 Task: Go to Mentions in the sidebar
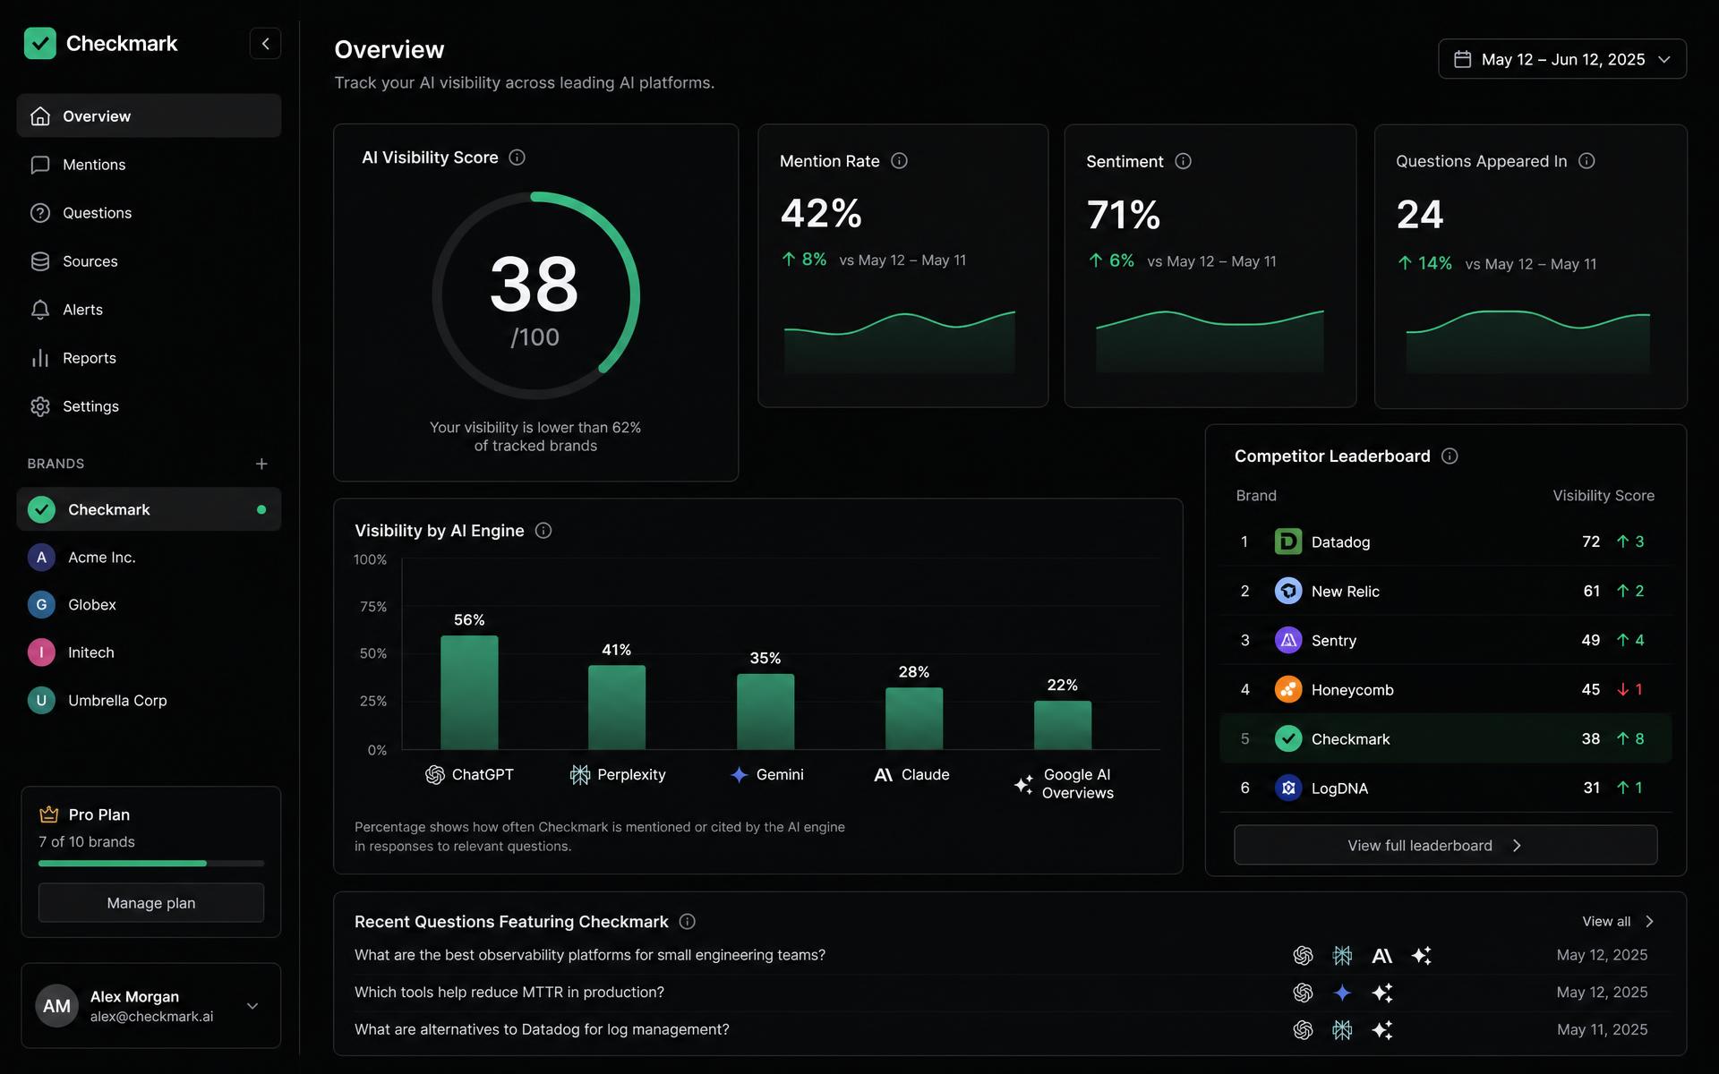tap(149, 165)
